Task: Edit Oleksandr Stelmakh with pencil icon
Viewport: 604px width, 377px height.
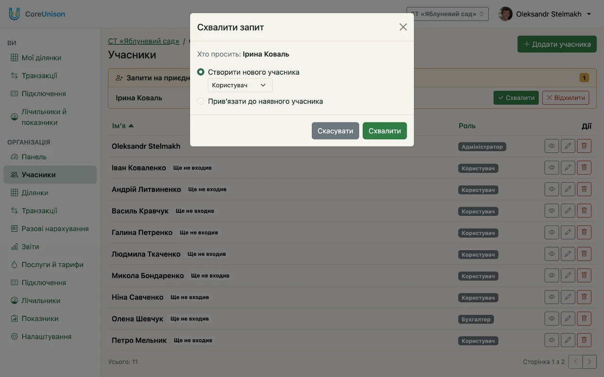Action: pos(568,146)
